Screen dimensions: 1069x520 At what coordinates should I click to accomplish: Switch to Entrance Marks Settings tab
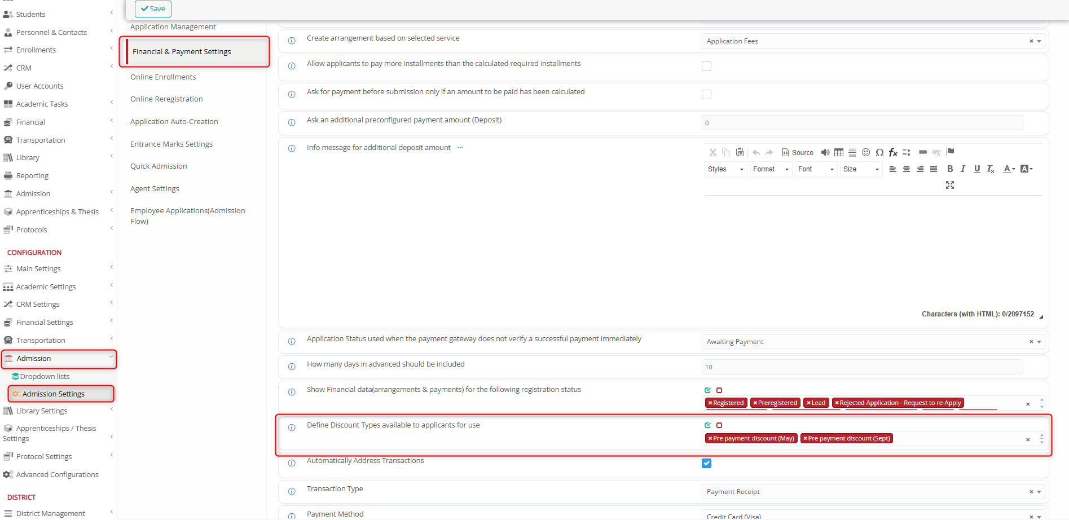click(x=171, y=144)
